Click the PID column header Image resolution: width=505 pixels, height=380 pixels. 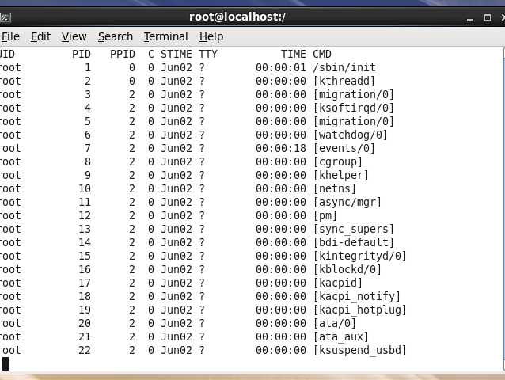point(82,54)
